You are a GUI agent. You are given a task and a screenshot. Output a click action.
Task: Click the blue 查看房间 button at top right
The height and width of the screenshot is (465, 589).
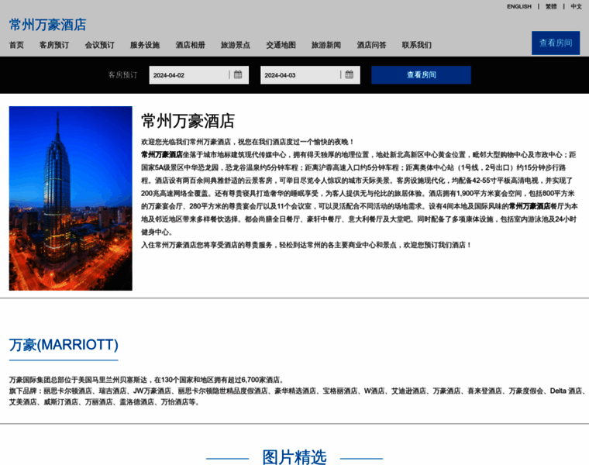click(555, 43)
